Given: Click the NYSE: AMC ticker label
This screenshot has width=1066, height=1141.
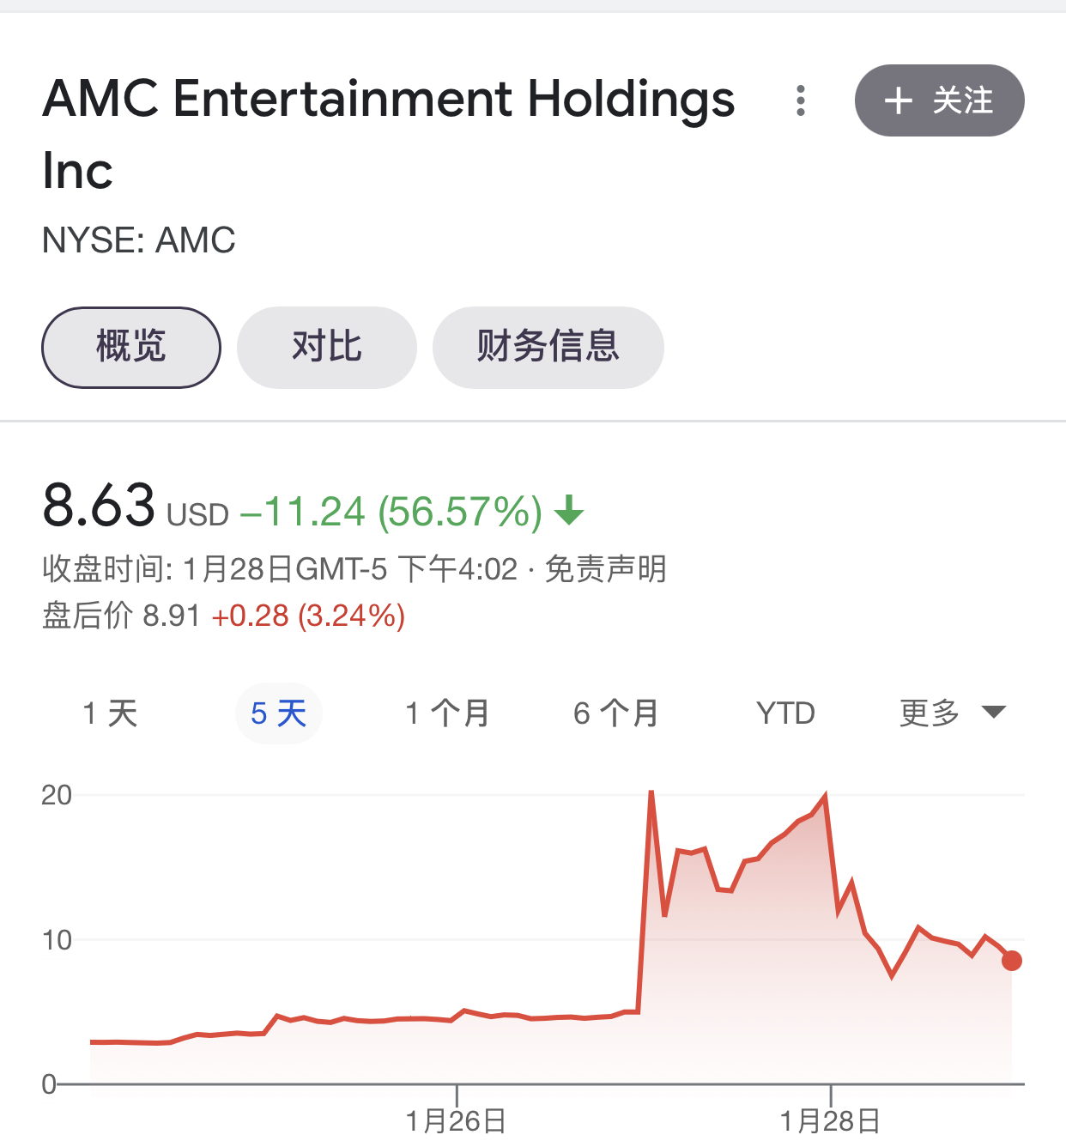Looking at the screenshot, I should 139,240.
